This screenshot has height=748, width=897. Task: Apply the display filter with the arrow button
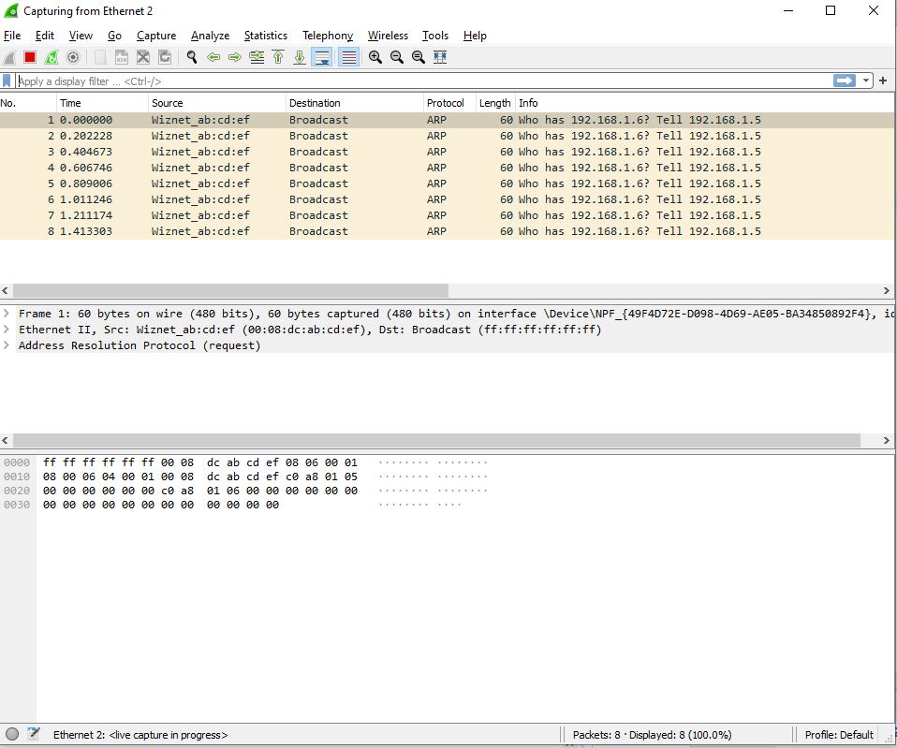(845, 81)
